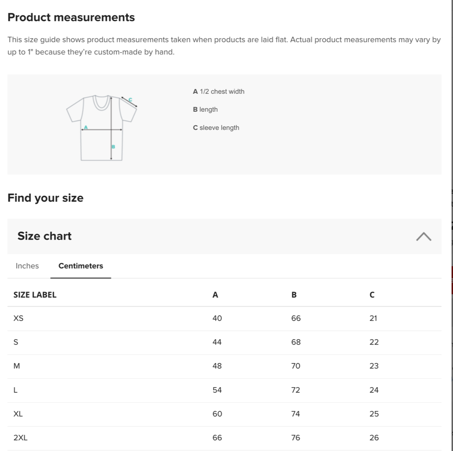This screenshot has width=453, height=451.
Task: Click the 'Find your size' heading
Action: tap(45, 198)
